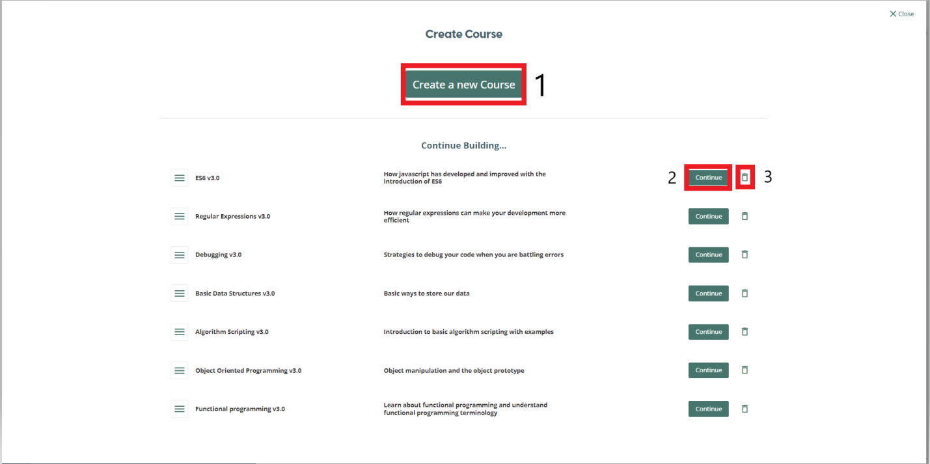The height and width of the screenshot is (464, 930).
Task: Click the hamburger handle beside ES6 v3.0
Action: (x=180, y=178)
